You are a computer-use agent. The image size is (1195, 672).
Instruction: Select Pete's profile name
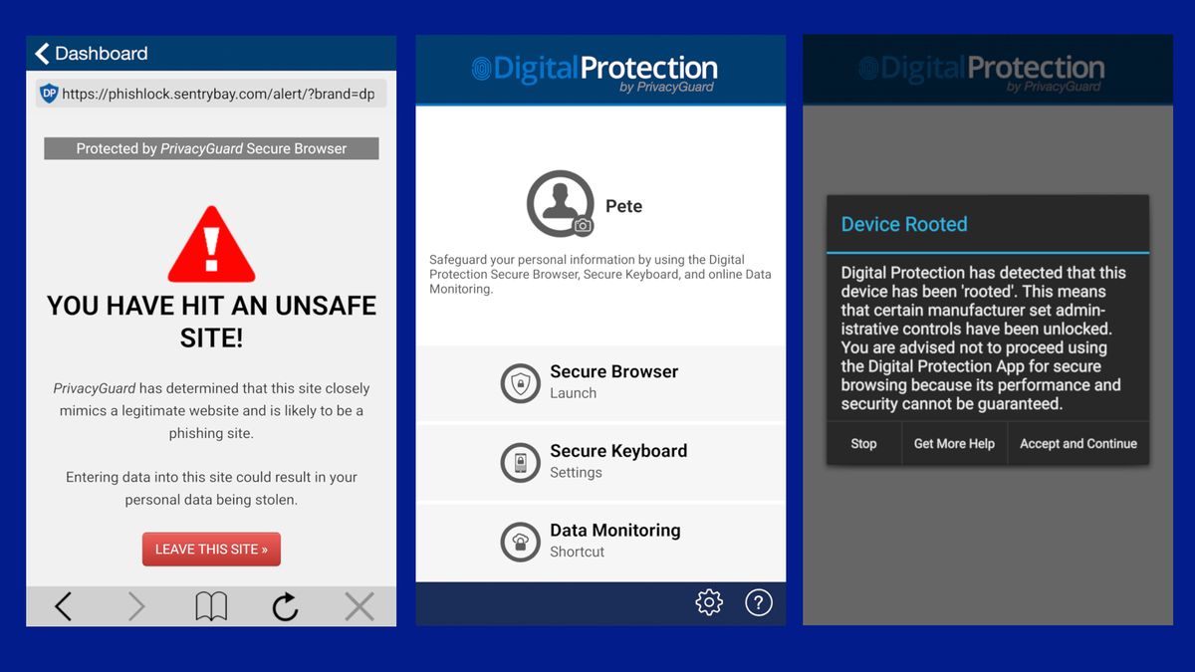coord(624,206)
